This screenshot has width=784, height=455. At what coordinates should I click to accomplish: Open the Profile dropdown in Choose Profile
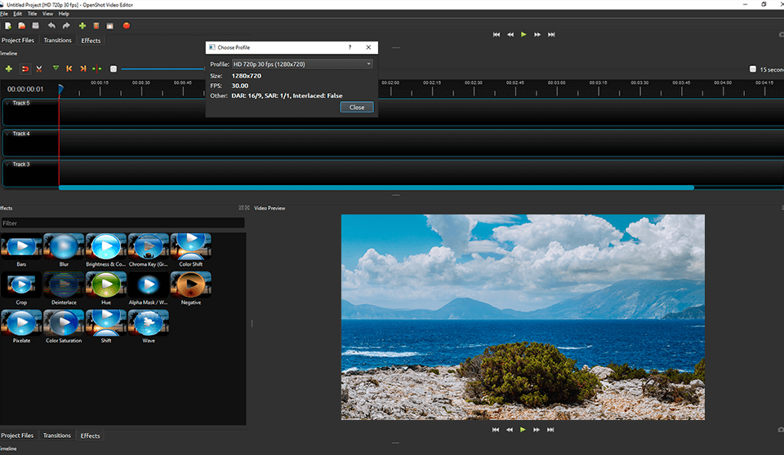(x=302, y=64)
